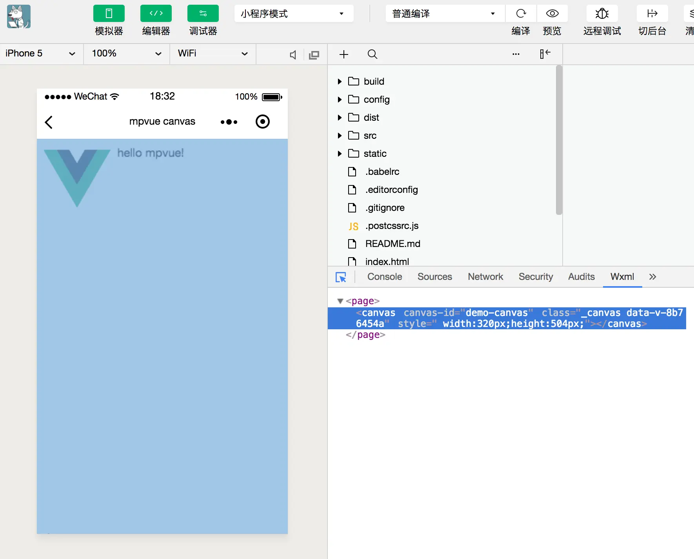Expand the build folder

(340, 82)
